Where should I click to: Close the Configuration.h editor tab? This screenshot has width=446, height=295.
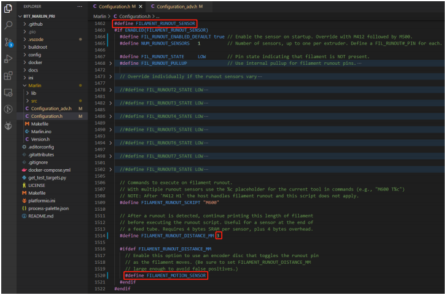click(x=141, y=6)
